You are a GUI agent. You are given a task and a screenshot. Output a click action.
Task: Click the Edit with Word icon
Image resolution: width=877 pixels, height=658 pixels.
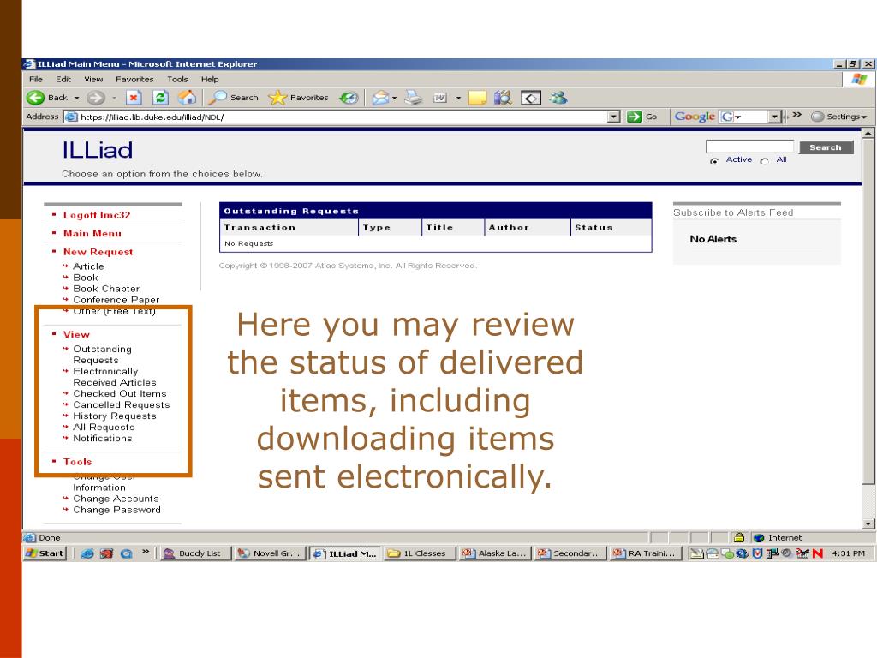click(440, 98)
